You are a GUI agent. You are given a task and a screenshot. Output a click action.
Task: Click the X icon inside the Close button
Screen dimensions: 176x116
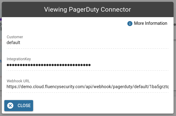click(10, 106)
